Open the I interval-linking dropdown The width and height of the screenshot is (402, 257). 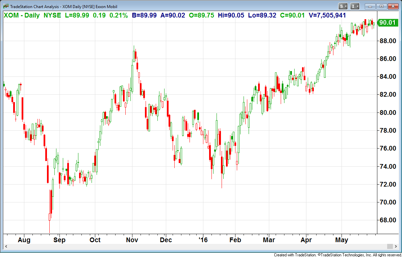click(x=355, y=6)
